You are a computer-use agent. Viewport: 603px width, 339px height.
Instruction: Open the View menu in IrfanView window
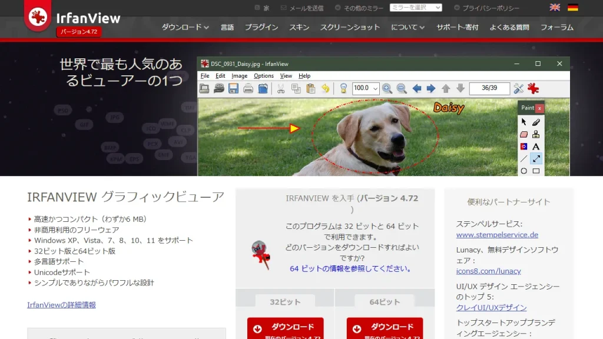point(286,76)
